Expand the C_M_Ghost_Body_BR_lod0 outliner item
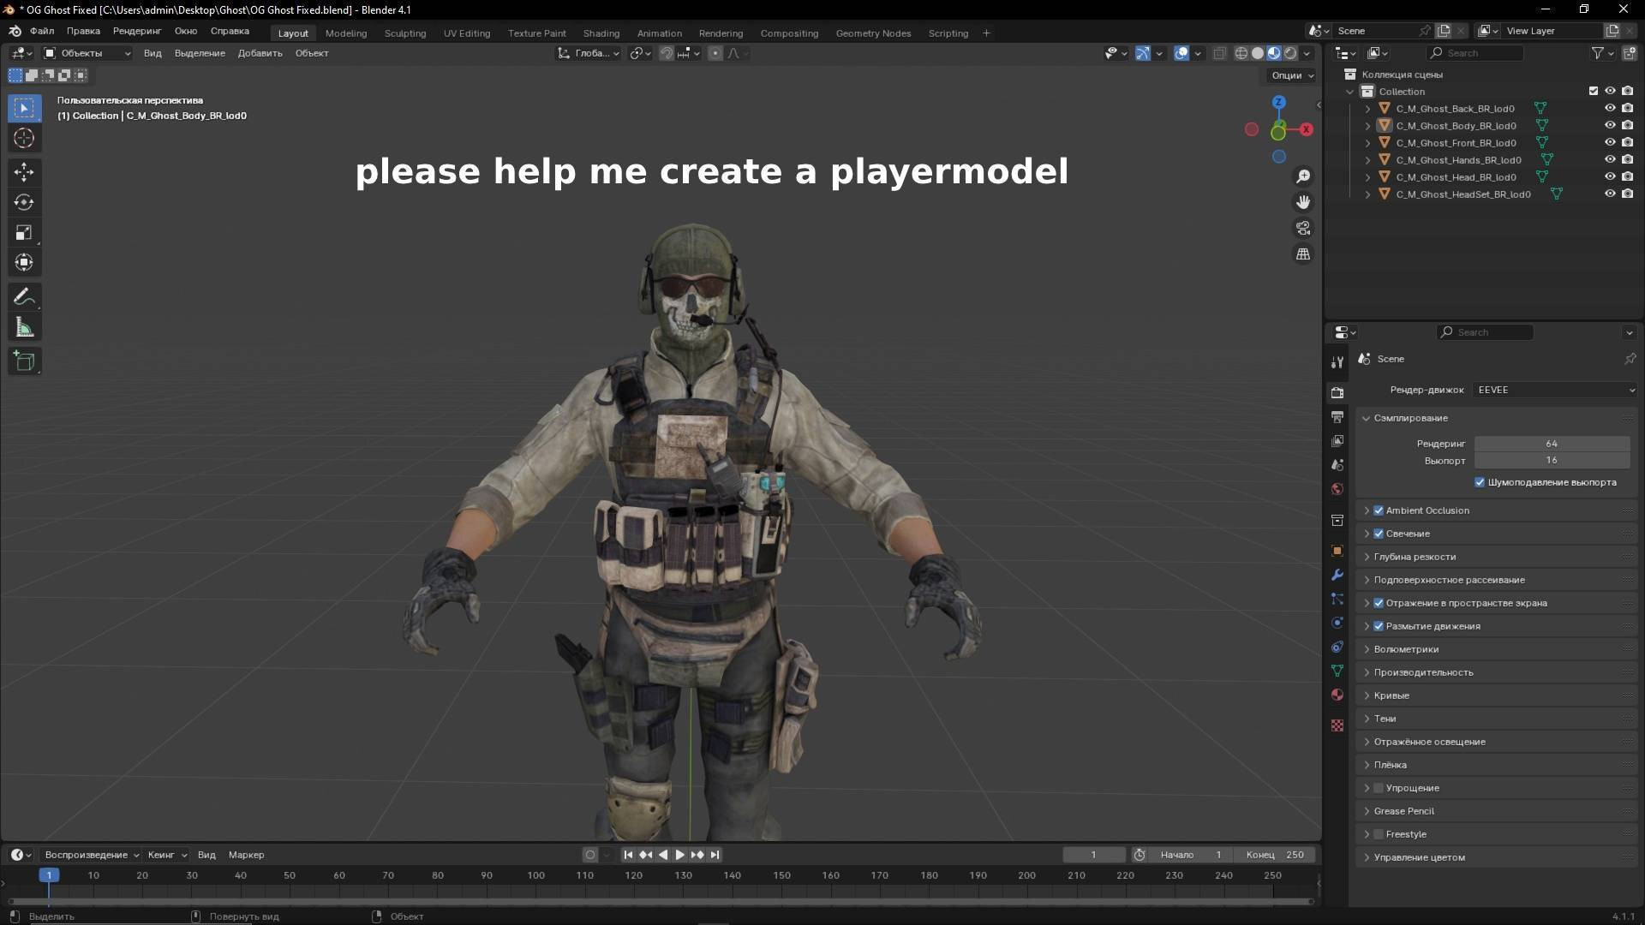Image resolution: width=1645 pixels, height=925 pixels. click(x=1367, y=125)
